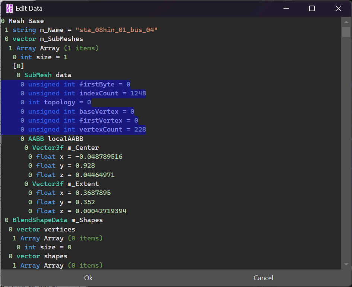Click the "vector vertices" line
Screen dimensions: 352x287
click(x=42, y=229)
